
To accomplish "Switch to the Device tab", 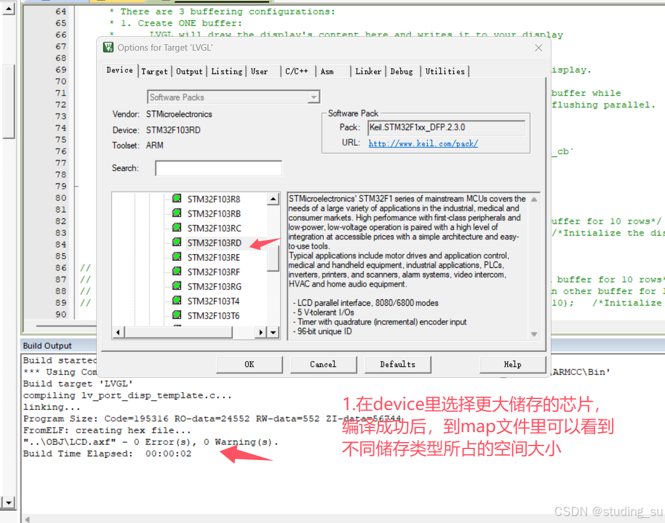I will pos(119,70).
